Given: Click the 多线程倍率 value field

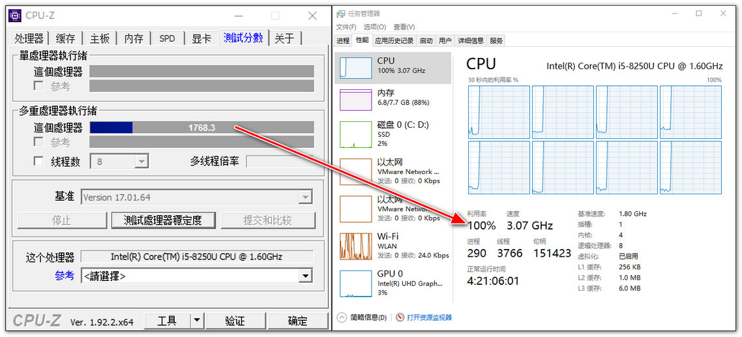Looking at the screenshot, I should (280, 162).
